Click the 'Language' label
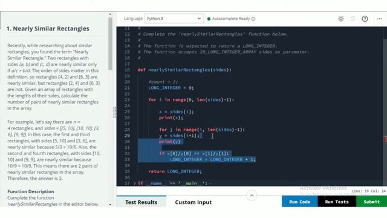 pyautogui.click(x=133, y=19)
